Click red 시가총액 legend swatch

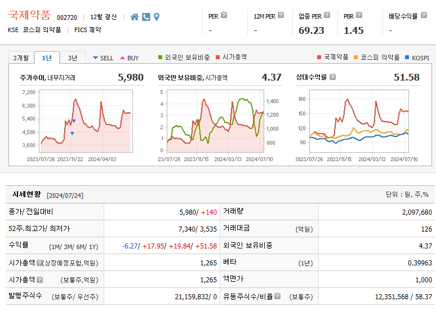pos(218,57)
